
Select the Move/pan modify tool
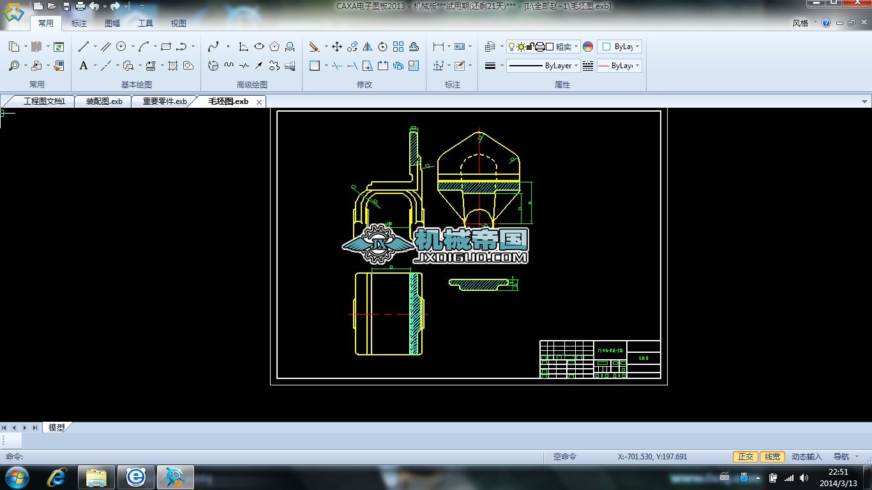pos(336,47)
